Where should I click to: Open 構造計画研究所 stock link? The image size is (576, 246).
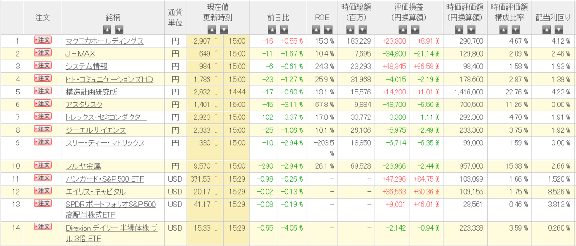91,92
